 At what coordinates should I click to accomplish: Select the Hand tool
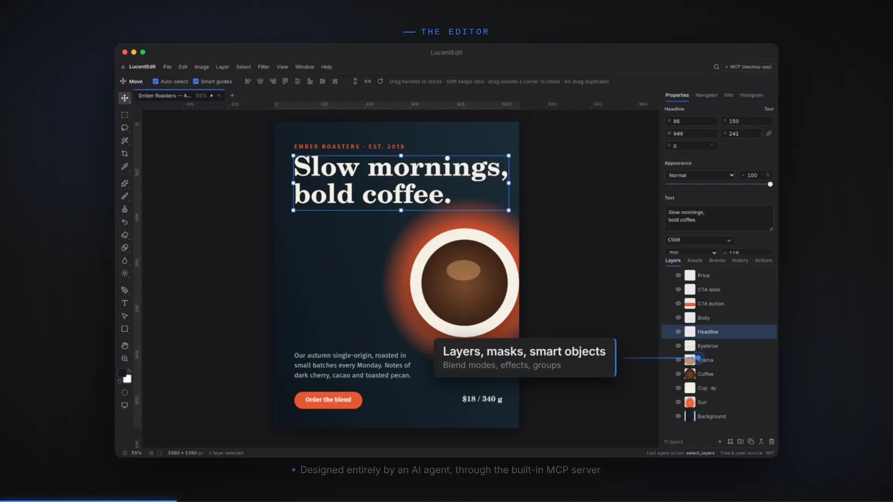click(125, 345)
